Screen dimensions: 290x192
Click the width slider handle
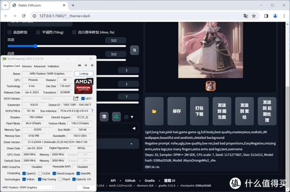point(35,46)
